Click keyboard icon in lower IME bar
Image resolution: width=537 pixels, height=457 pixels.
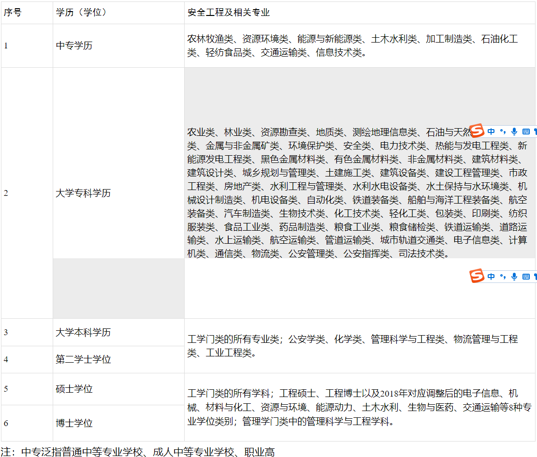pyautogui.click(x=526, y=277)
